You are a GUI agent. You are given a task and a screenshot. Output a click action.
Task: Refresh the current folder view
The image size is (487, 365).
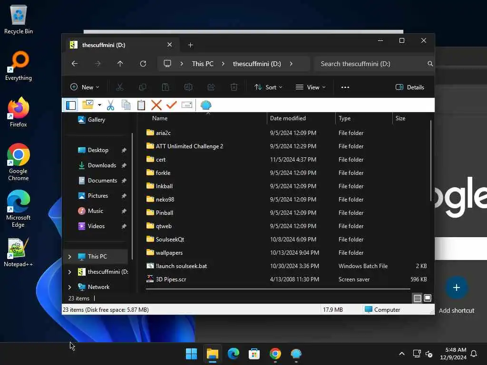143,64
